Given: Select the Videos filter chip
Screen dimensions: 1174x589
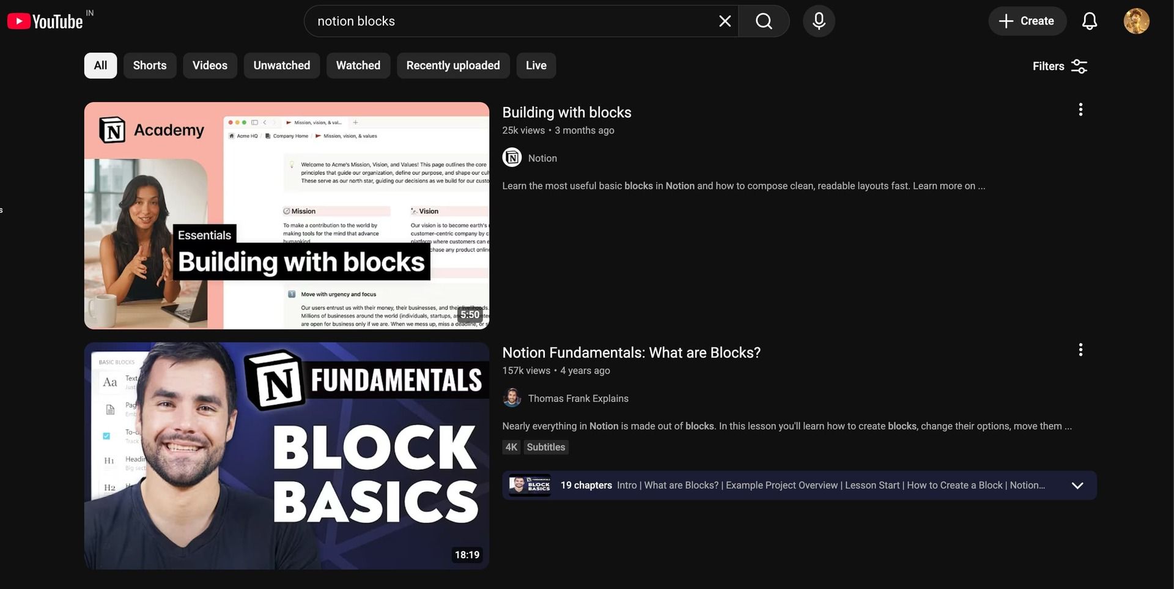Looking at the screenshot, I should pos(210,65).
